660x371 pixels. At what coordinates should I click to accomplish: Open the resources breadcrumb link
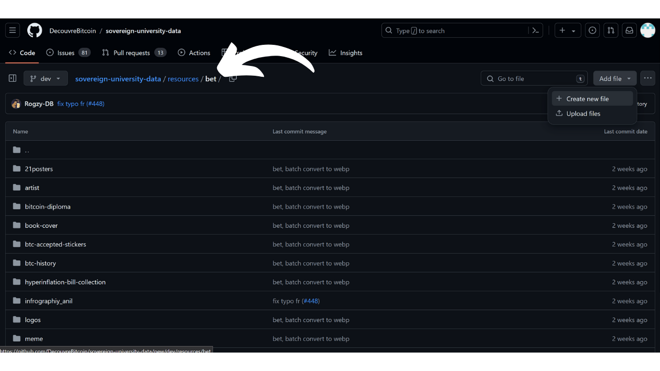click(x=183, y=79)
